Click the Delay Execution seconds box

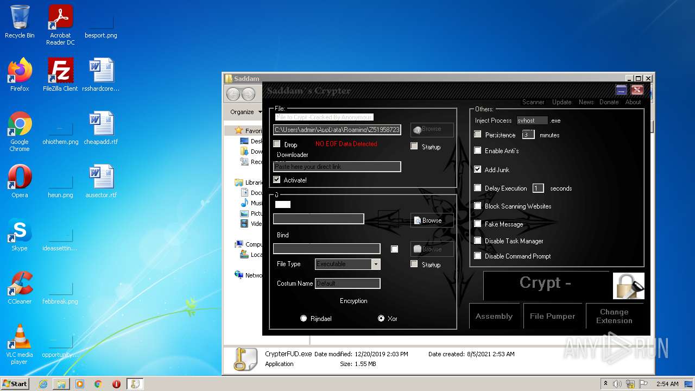point(538,188)
